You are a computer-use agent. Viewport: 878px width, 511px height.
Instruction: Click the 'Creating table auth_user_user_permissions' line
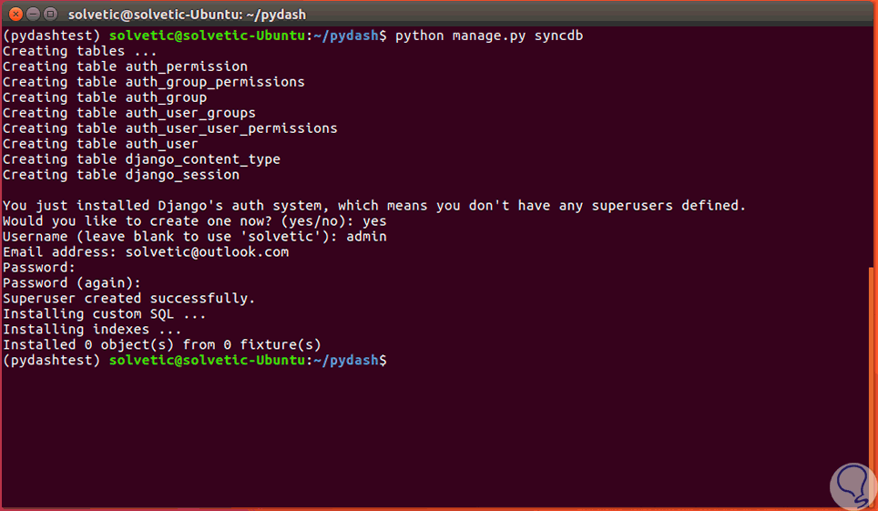point(169,128)
